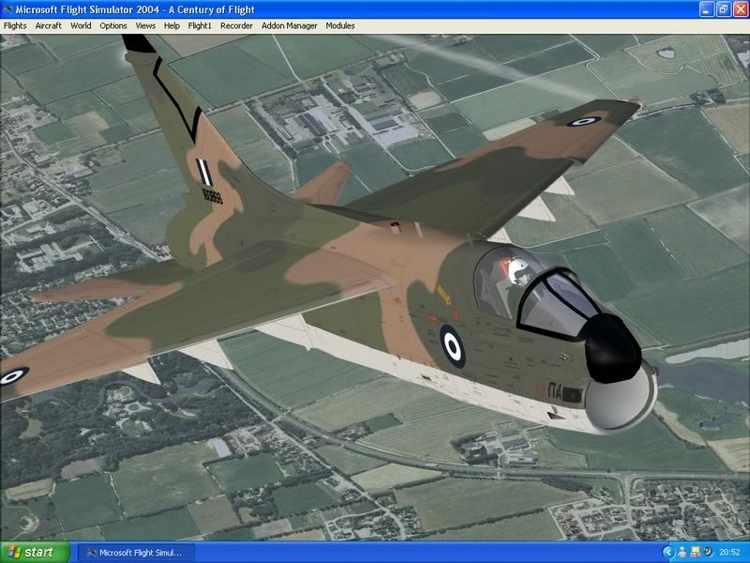This screenshot has width=750, height=563.
Task: Minimize the Flight Simulator window
Action: (x=707, y=9)
